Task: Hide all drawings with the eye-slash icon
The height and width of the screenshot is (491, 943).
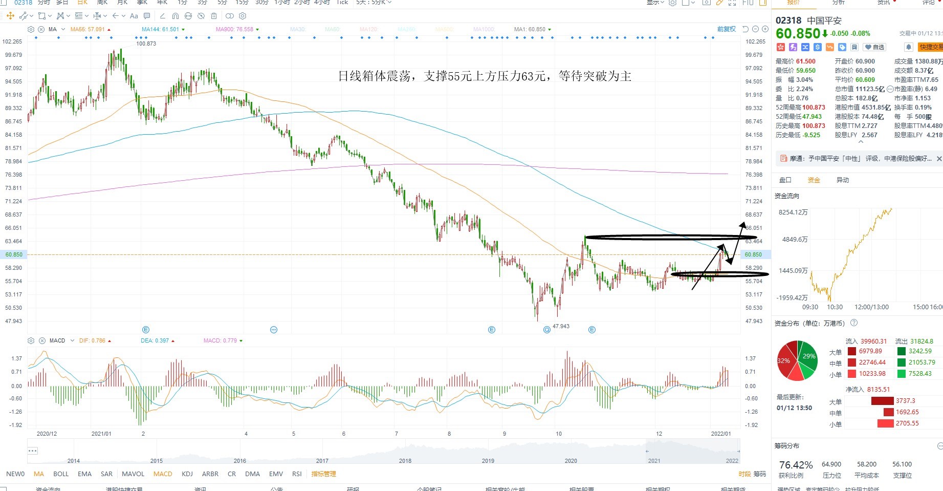Action: pyautogui.click(x=201, y=16)
